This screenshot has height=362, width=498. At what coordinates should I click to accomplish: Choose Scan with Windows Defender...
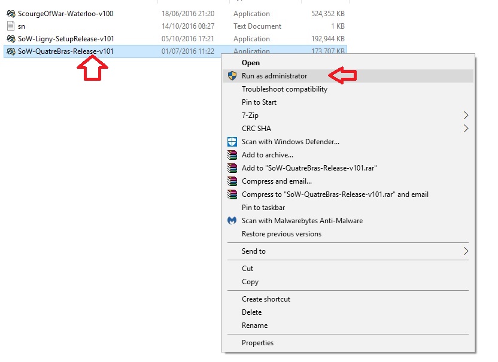pyautogui.click(x=348, y=142)
